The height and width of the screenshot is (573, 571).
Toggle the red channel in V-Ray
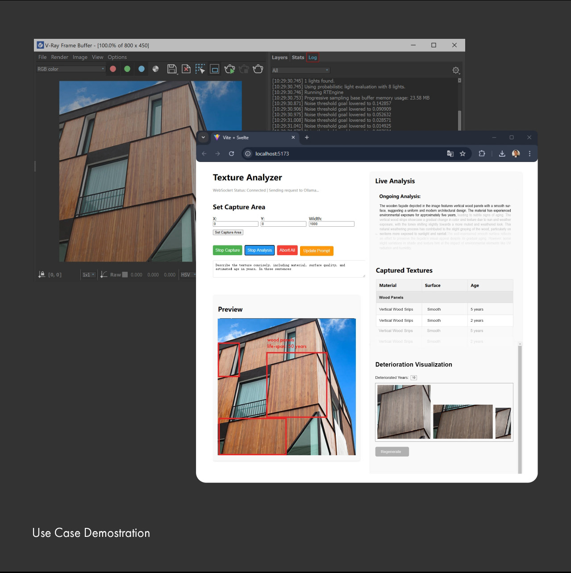(x=113, y=69)
